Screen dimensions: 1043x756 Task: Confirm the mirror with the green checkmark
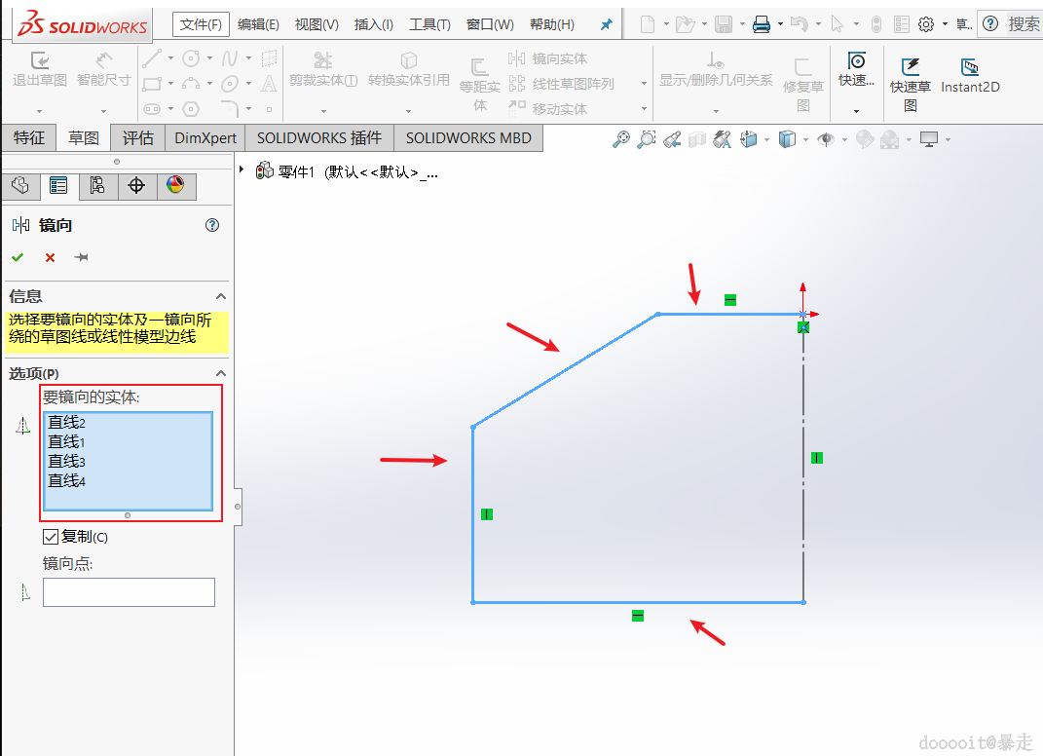pyautogui.click(x=18, y=257)
